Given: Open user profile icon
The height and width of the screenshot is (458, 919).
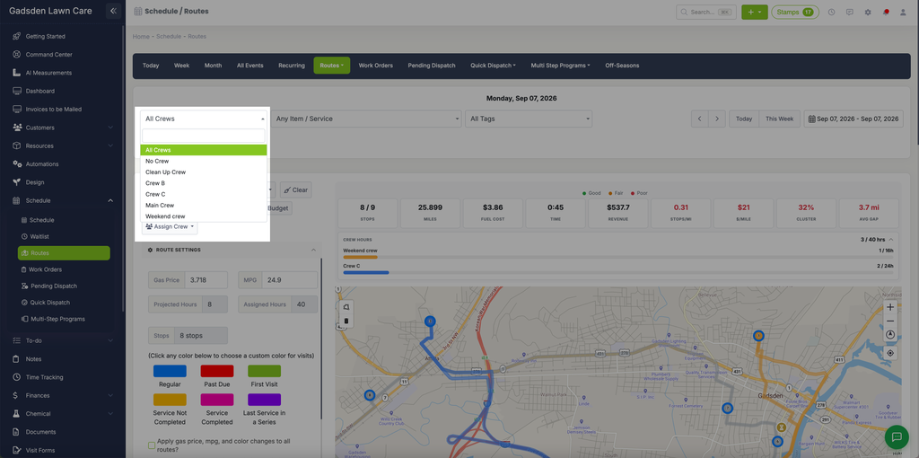Looking at the screenshot, I should click(x=903, y=12).
